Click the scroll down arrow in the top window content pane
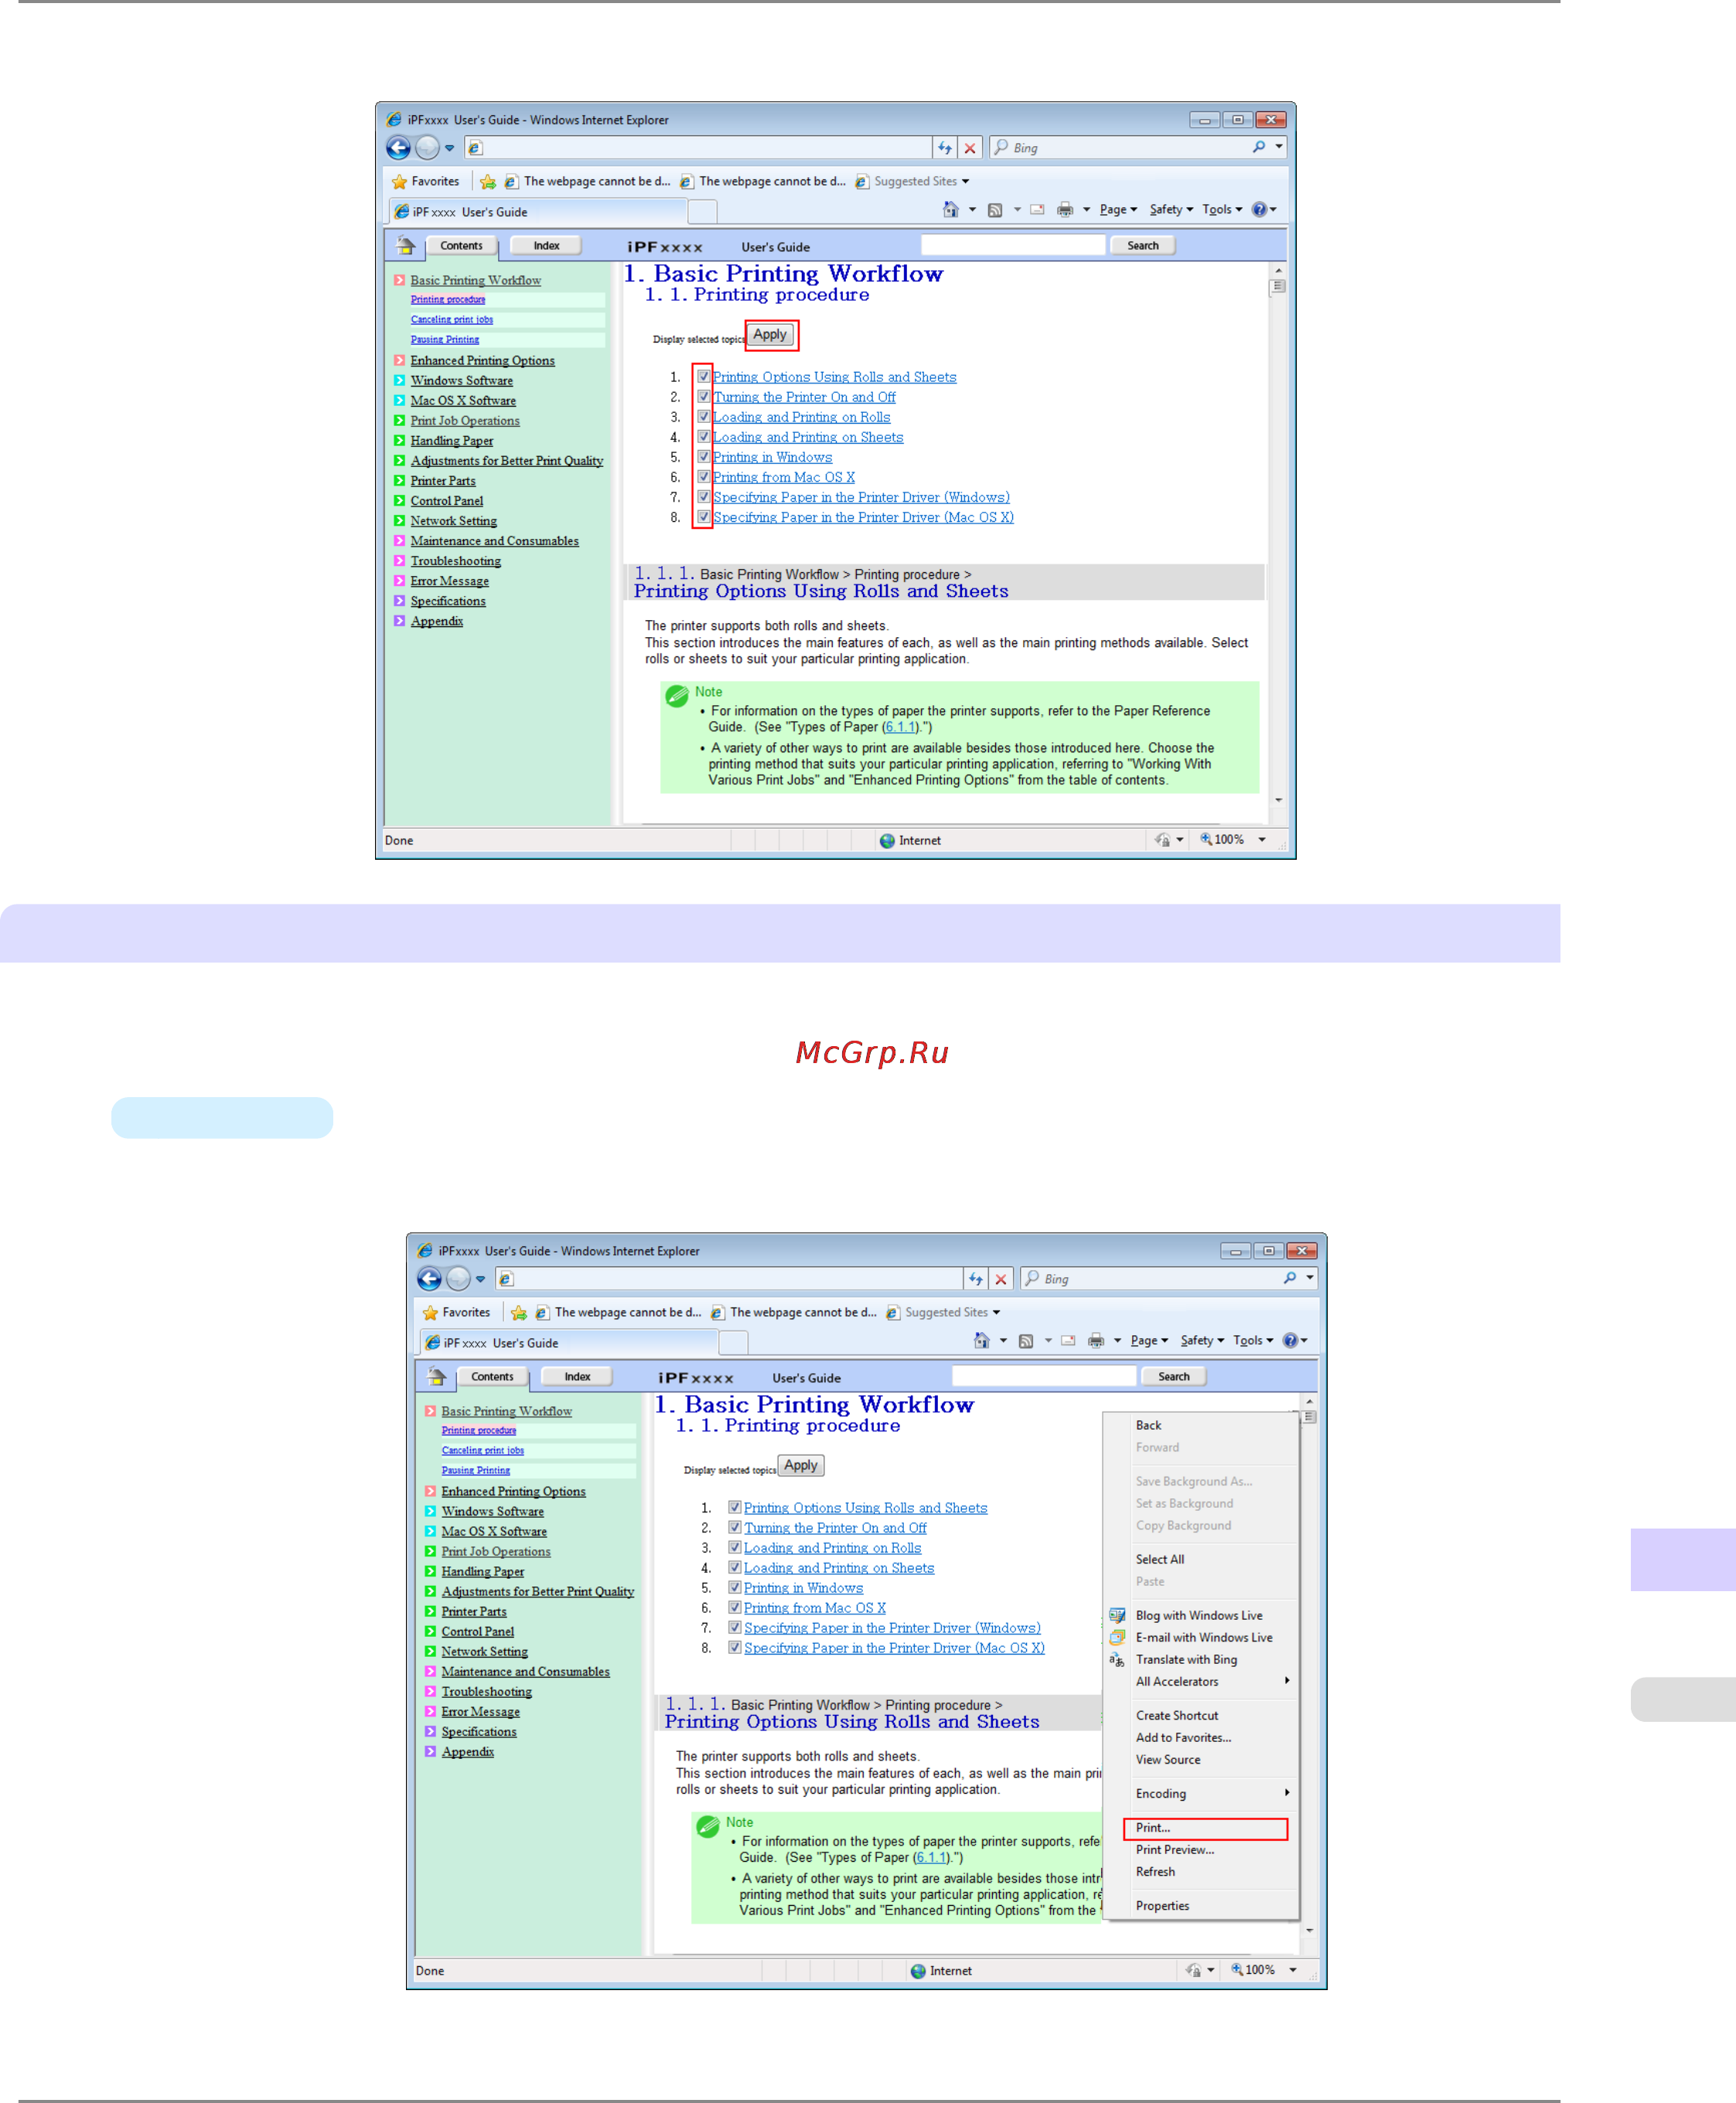Screen dimensions: 1736x2103 pos(1278,801)
